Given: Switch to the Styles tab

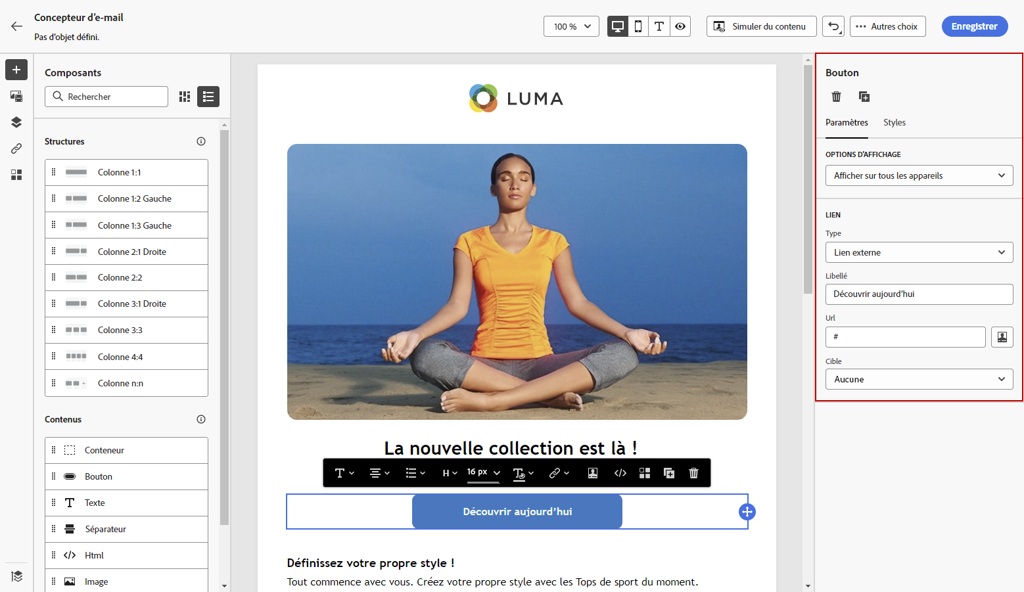Looking at the screenshot, I should point(895,122).
